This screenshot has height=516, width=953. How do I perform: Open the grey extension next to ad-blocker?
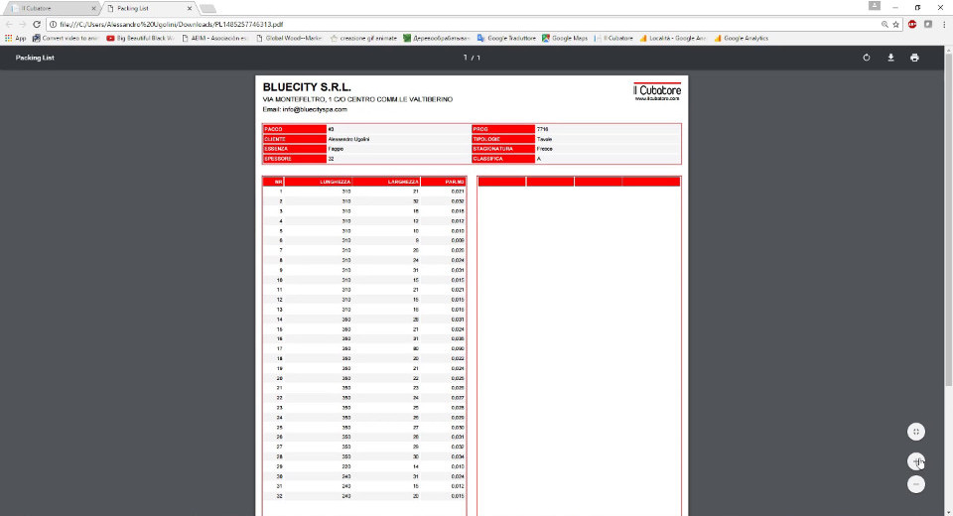pos(928,24)
